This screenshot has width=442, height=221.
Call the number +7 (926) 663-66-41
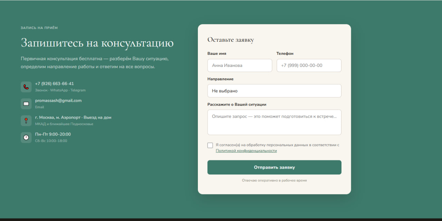coord(54,84)
